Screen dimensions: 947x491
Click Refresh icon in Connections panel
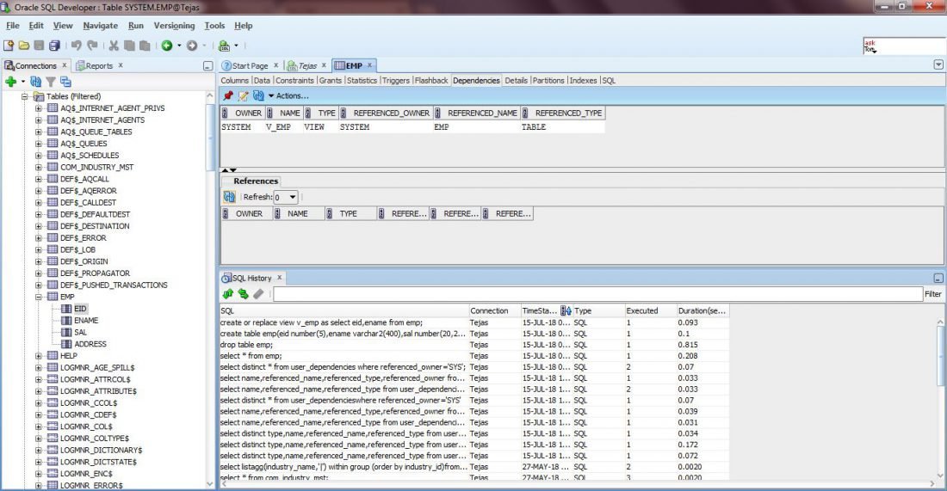click(35, 82)
